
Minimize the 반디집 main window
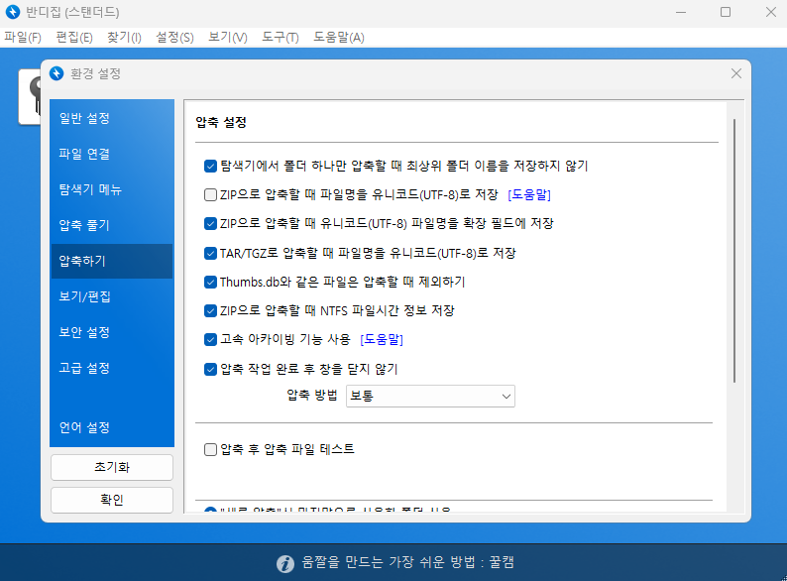pos(681,12)
